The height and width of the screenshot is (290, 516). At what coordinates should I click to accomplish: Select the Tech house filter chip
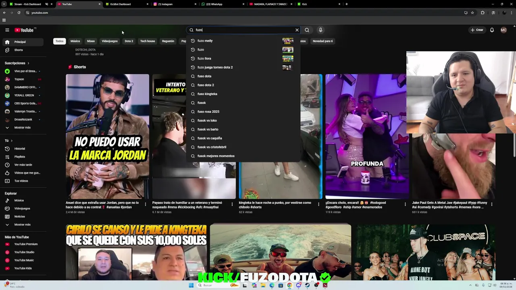[148, 41]
